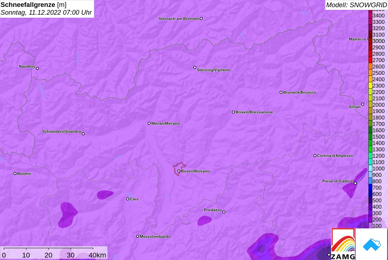
Task: Click the Cles marker circle
Action: [x=128, y=199]
